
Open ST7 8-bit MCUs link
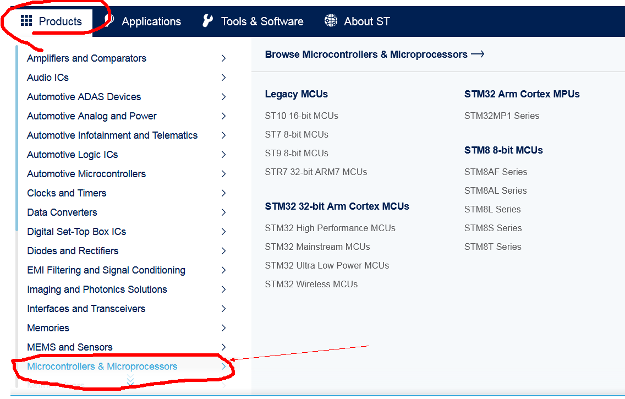tap(297, 134)
